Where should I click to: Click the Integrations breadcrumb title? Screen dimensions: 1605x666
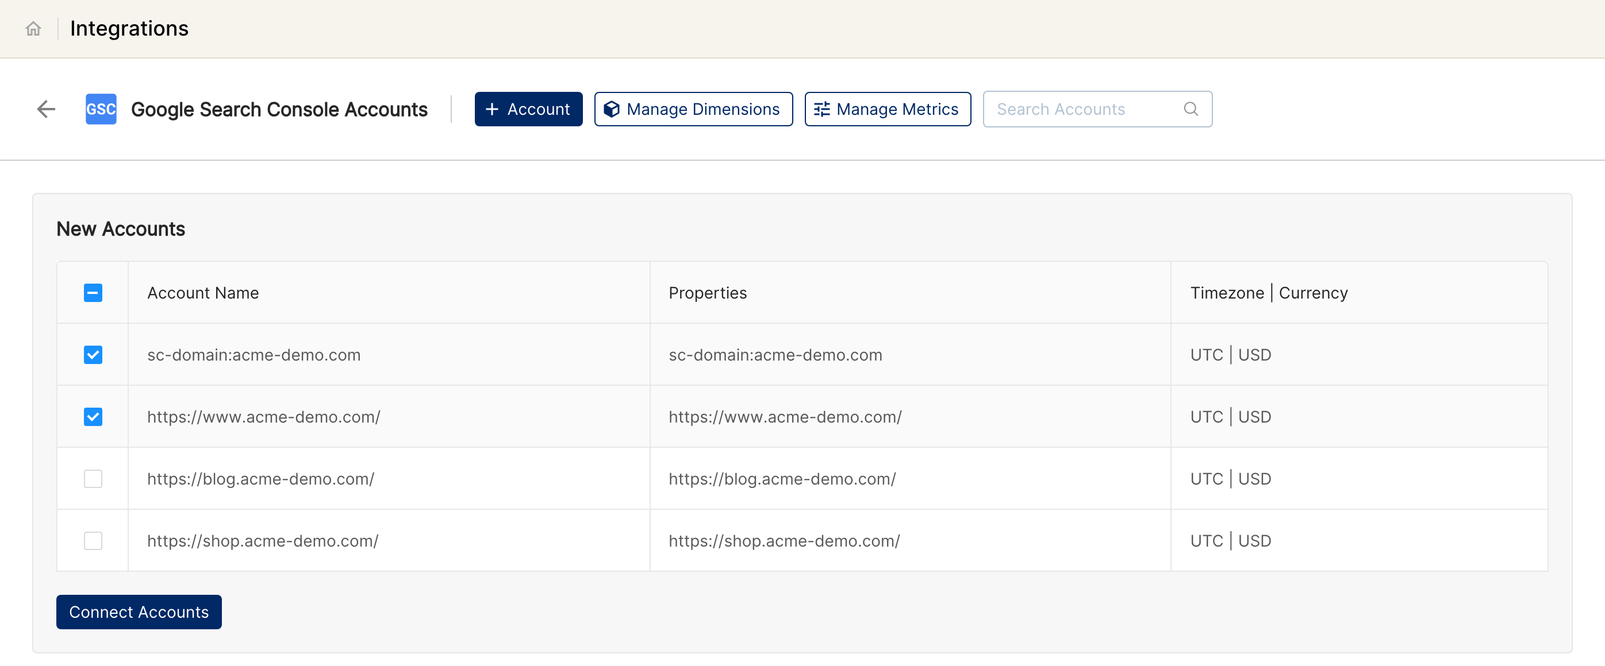point(129,29)
